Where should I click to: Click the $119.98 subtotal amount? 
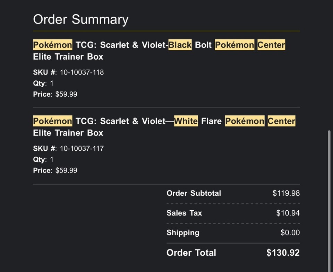coord(286,193)
